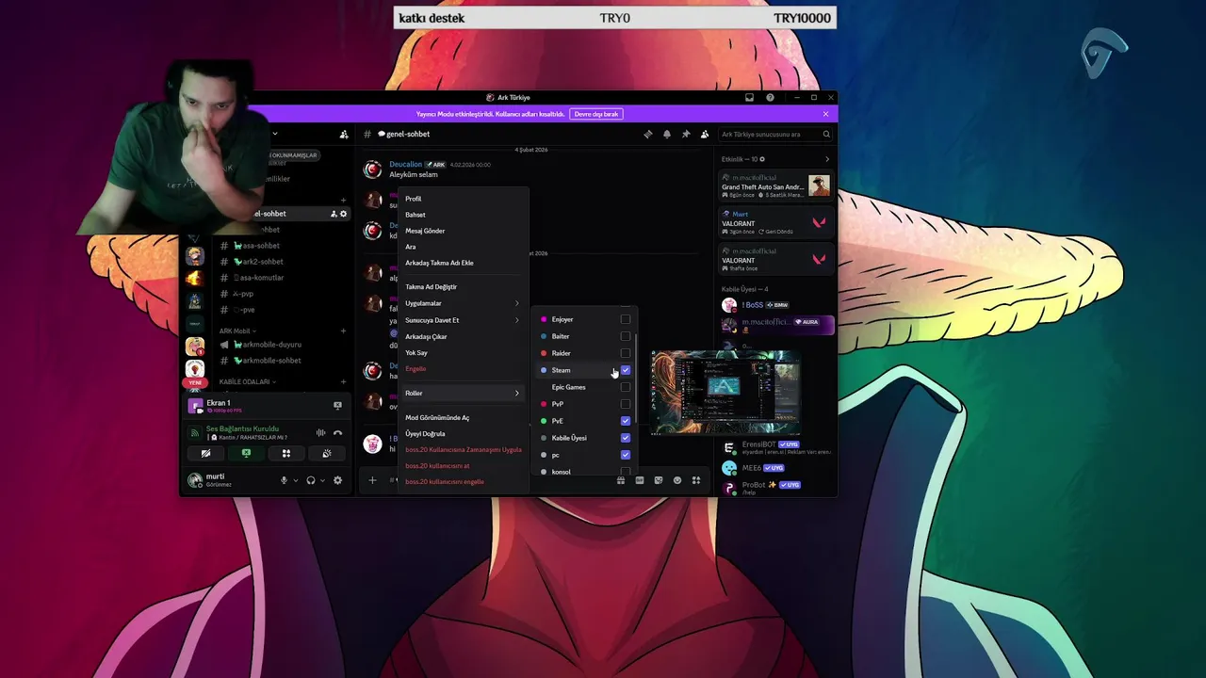1206x678 pixels.
Task: Open headphone output dropdown arrow
Action: point(322,480)
